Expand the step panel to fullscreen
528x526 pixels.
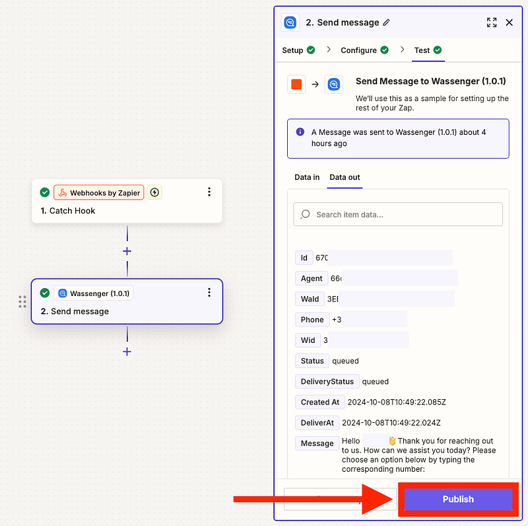click(492, 22)
